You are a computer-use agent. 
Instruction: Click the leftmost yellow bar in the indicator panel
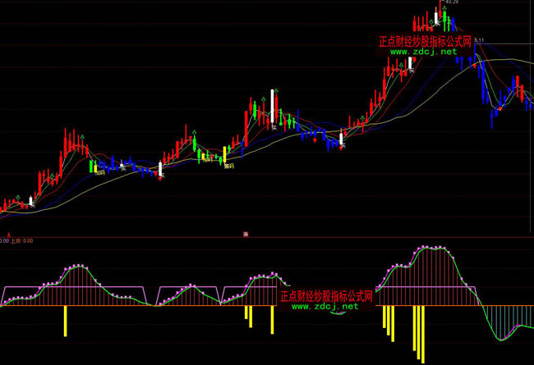coord(66,321)
